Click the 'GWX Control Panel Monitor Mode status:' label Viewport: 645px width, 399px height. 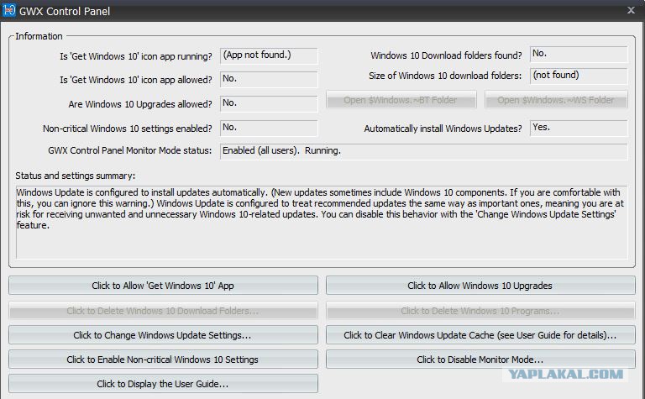point(130,150)
